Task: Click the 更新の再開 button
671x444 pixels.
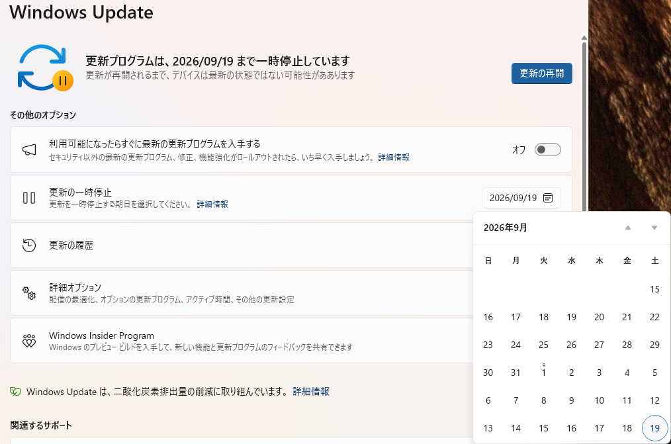Action: point(541,73)
